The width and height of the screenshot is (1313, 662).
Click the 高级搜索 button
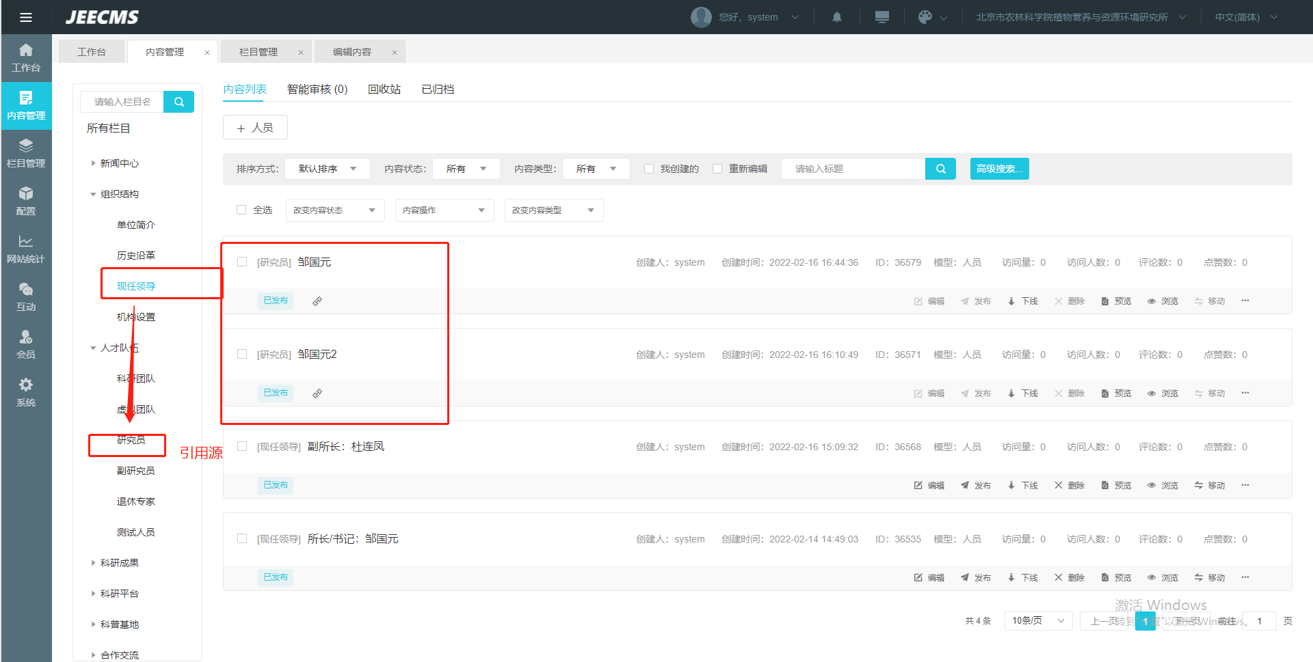[999, 169]
